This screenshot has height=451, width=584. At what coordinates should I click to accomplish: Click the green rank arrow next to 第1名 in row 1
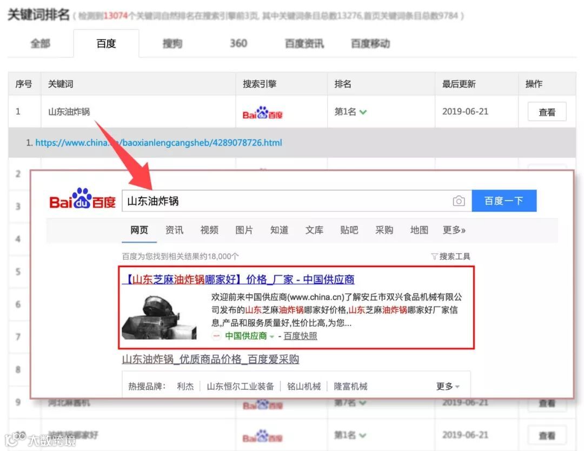363,112
